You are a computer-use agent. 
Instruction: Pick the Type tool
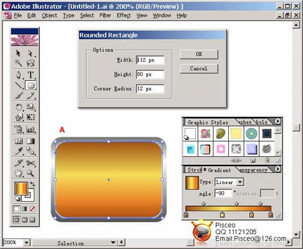(x=30, y=75)
